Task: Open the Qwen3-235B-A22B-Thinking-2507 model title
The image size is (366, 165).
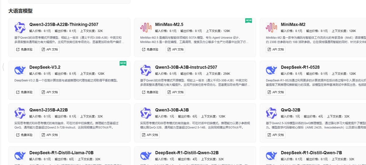Action: tap(64, 24)
